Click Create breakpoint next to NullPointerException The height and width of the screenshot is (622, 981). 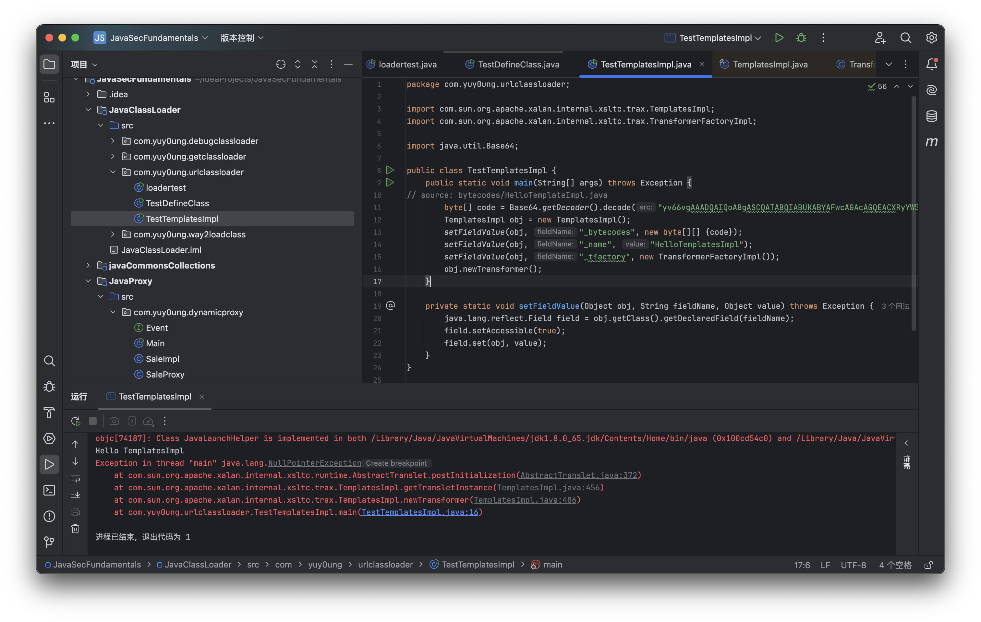[396, 463]
